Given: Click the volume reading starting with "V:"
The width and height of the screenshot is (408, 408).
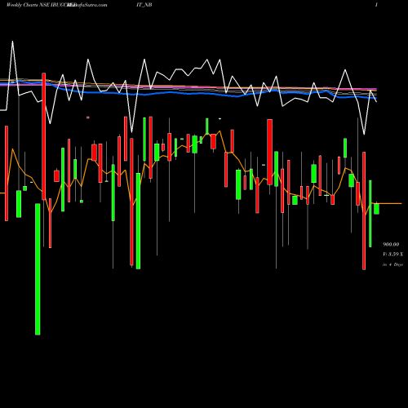Looking at the screenshot, I should 392,254.
